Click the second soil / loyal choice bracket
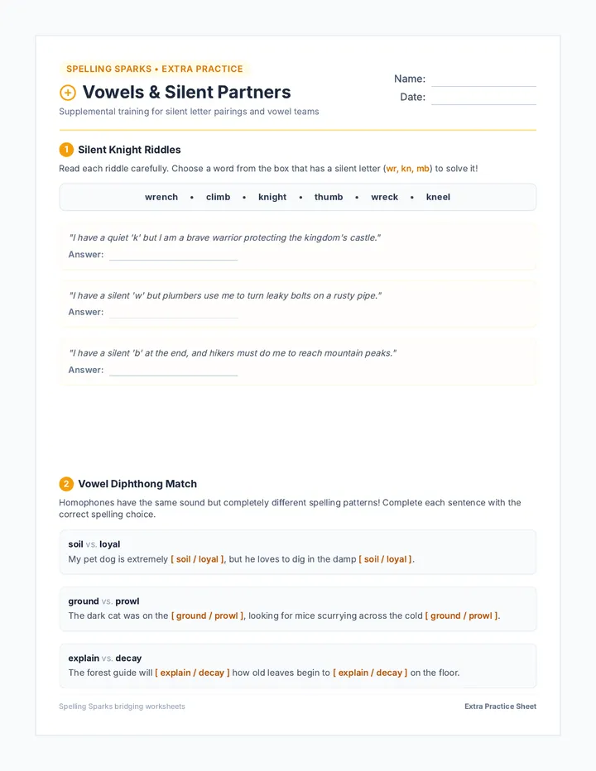The height and width of the screenshot is (771, 596). coord(386,559)
